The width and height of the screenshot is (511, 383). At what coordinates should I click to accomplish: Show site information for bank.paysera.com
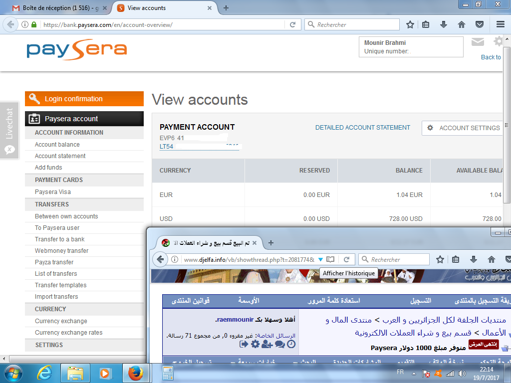[x=25, y=24]
